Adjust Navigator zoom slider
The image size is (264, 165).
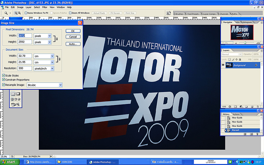245,43
